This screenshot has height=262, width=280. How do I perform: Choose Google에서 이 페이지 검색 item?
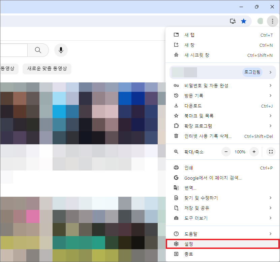coord(223,178)
